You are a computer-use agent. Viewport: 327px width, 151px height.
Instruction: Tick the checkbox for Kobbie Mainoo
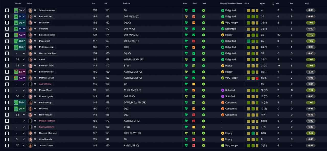(7, 17)
